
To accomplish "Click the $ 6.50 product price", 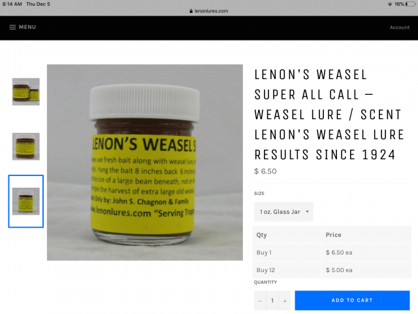I will pyautogui.click(x=265, y=171).
